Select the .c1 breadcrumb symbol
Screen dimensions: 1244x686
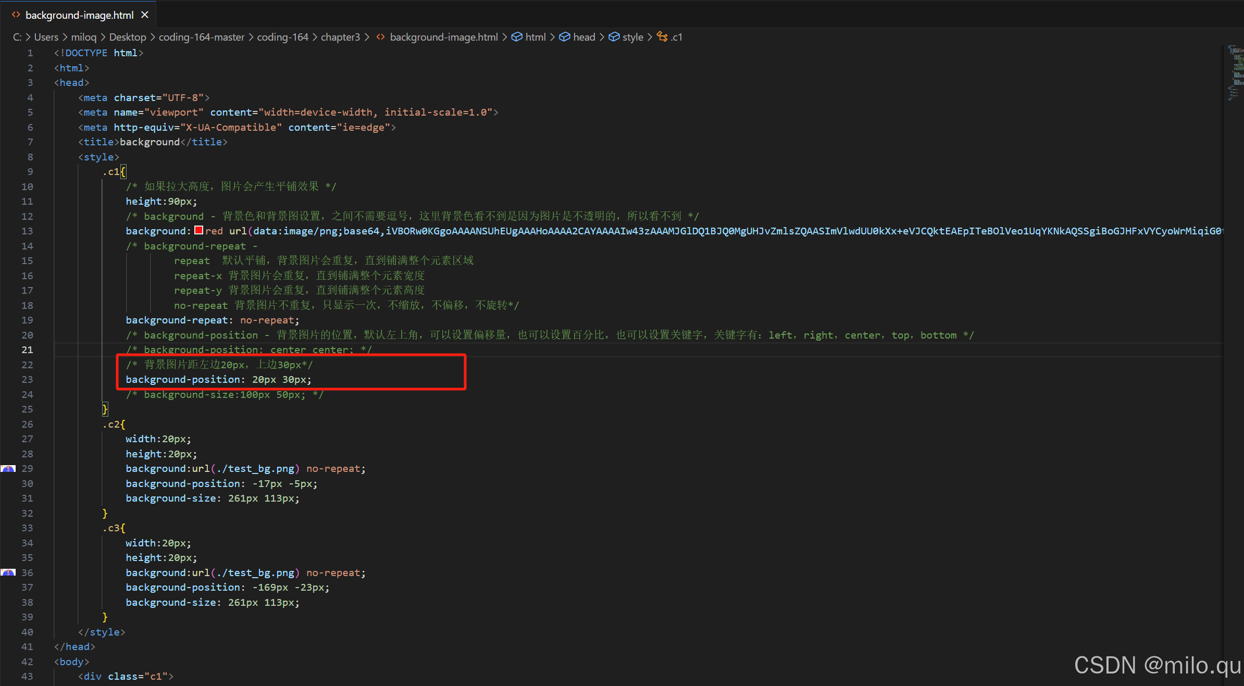pos(677,37)
